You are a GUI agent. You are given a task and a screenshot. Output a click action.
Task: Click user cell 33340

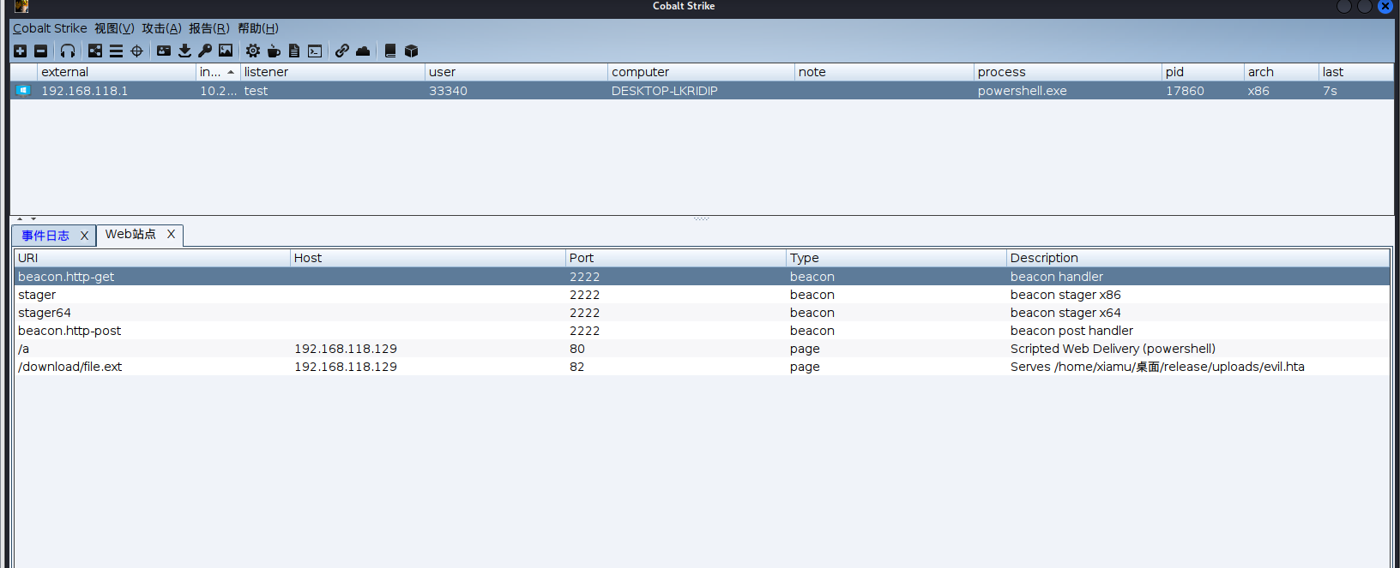[x=448, y=91]
